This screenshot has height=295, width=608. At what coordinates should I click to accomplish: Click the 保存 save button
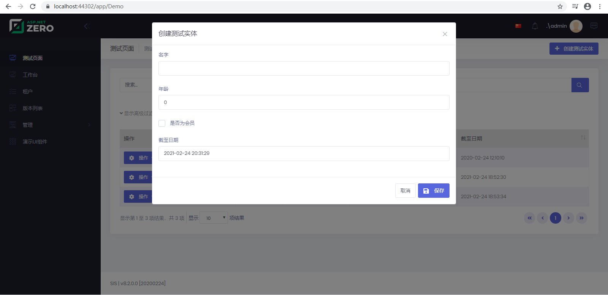click(434, 191)
